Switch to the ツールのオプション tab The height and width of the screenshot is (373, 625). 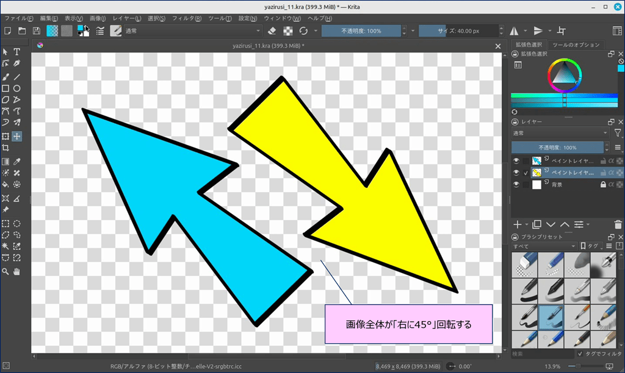click(x=576, y=45)
